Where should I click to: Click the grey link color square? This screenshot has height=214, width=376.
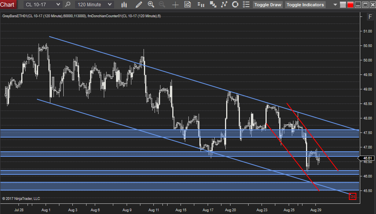coord(343,5)
